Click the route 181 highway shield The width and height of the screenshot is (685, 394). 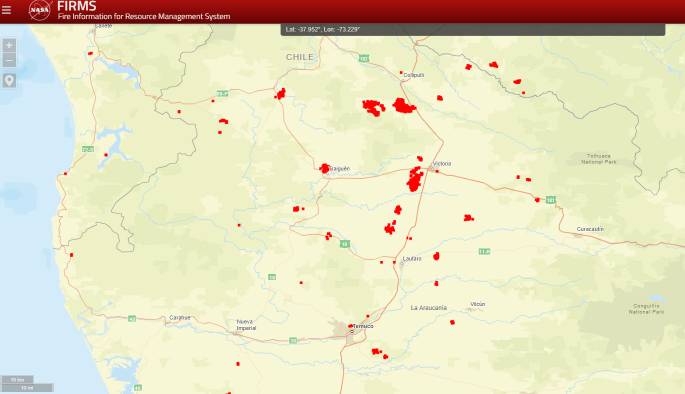[x=550, y=200]
